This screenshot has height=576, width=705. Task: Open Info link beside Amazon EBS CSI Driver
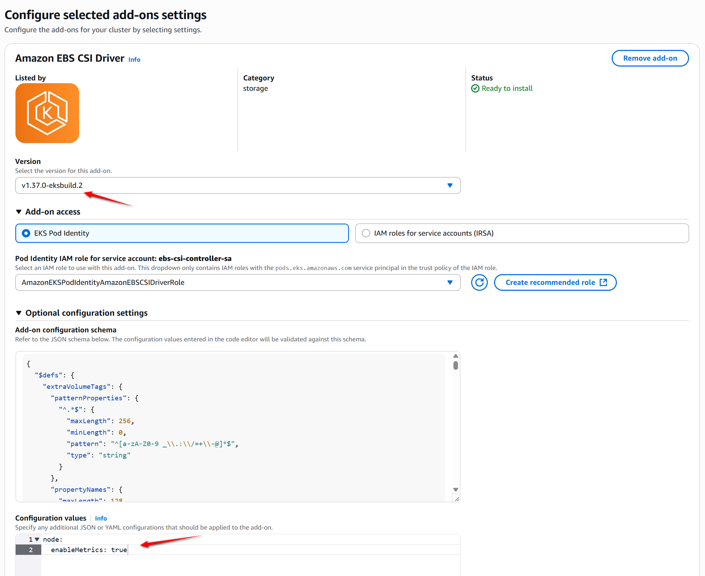134,60
